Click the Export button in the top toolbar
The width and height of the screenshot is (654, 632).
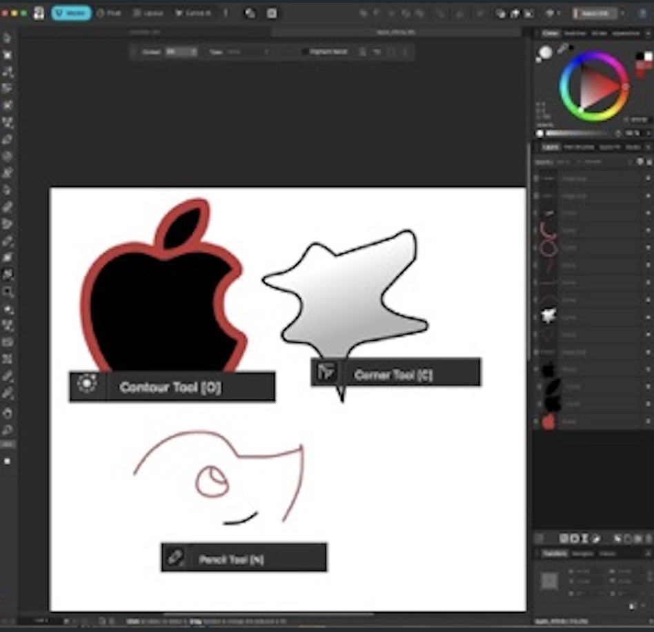coord(595,13)
